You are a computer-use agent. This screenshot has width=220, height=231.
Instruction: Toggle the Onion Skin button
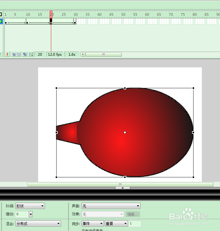[14, 54]
